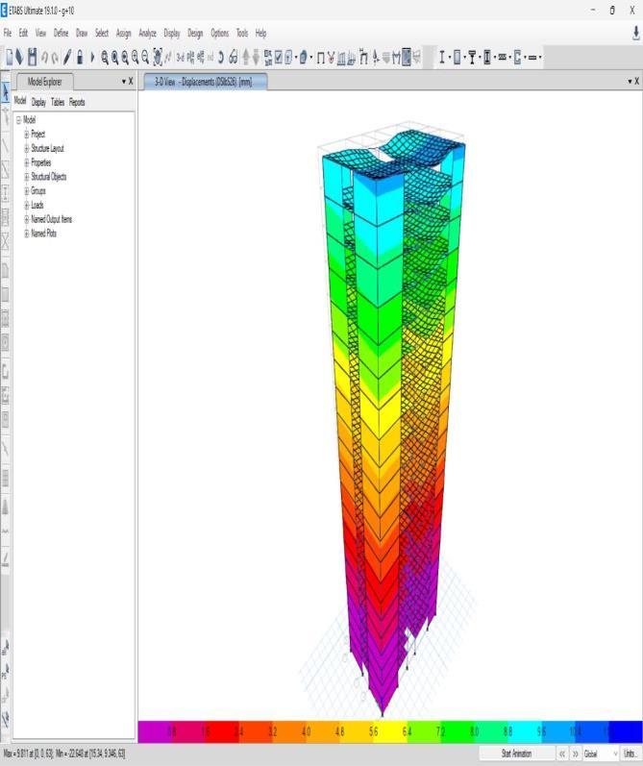Expand the Project tree node
Viewport: 643px width, 766px height.
click(27, 134)
